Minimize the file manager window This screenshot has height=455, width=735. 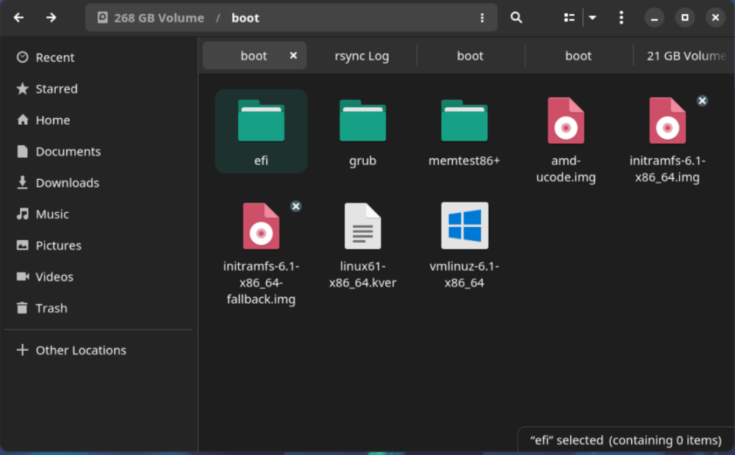click(x=654, y=18)
